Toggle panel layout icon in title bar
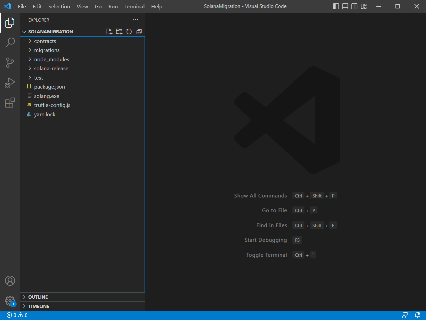The height and width of the screenshot is (320, 426). point(345,6)
